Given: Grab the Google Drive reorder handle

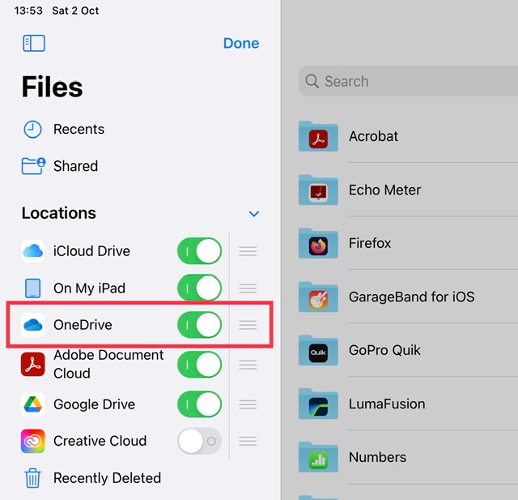Looking at the screenshot, I should 248,404.
